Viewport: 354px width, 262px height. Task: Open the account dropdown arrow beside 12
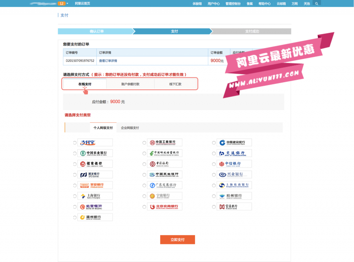coord(67,3)
